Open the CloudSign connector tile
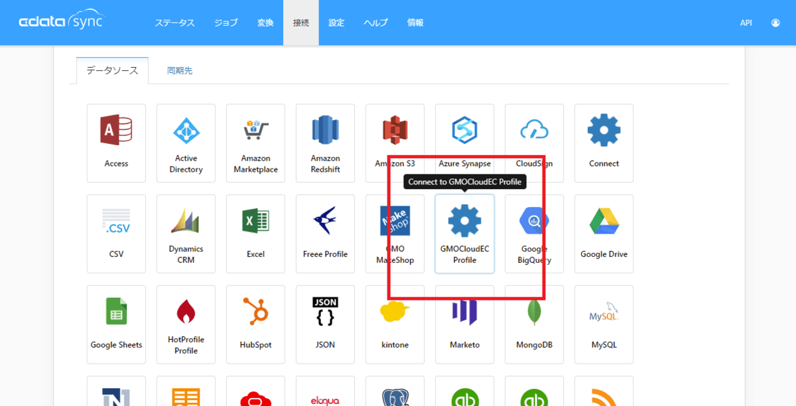This screenshot has width=796, height=406. pos(534,143)
